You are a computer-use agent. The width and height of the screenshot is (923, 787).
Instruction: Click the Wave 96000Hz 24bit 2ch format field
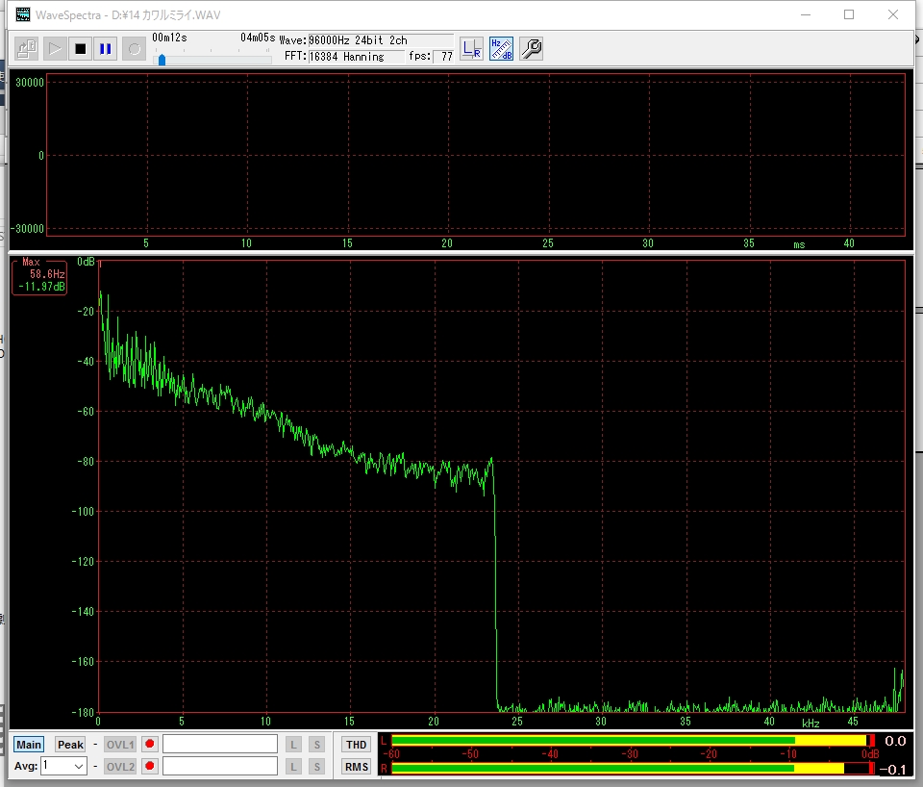tap(381, 40)
